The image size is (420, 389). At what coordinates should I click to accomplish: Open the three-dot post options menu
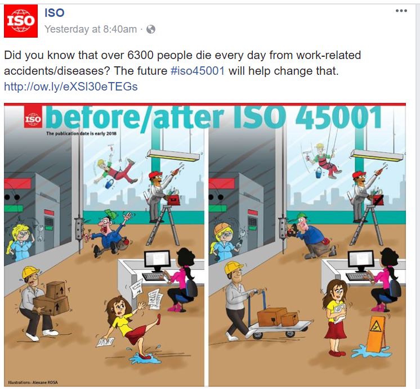pyautogui.click(x=401, y=11)
